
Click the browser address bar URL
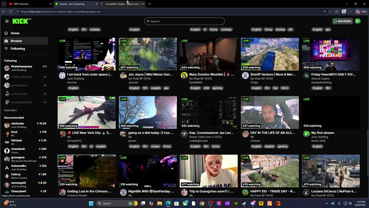tap(61, 12)
